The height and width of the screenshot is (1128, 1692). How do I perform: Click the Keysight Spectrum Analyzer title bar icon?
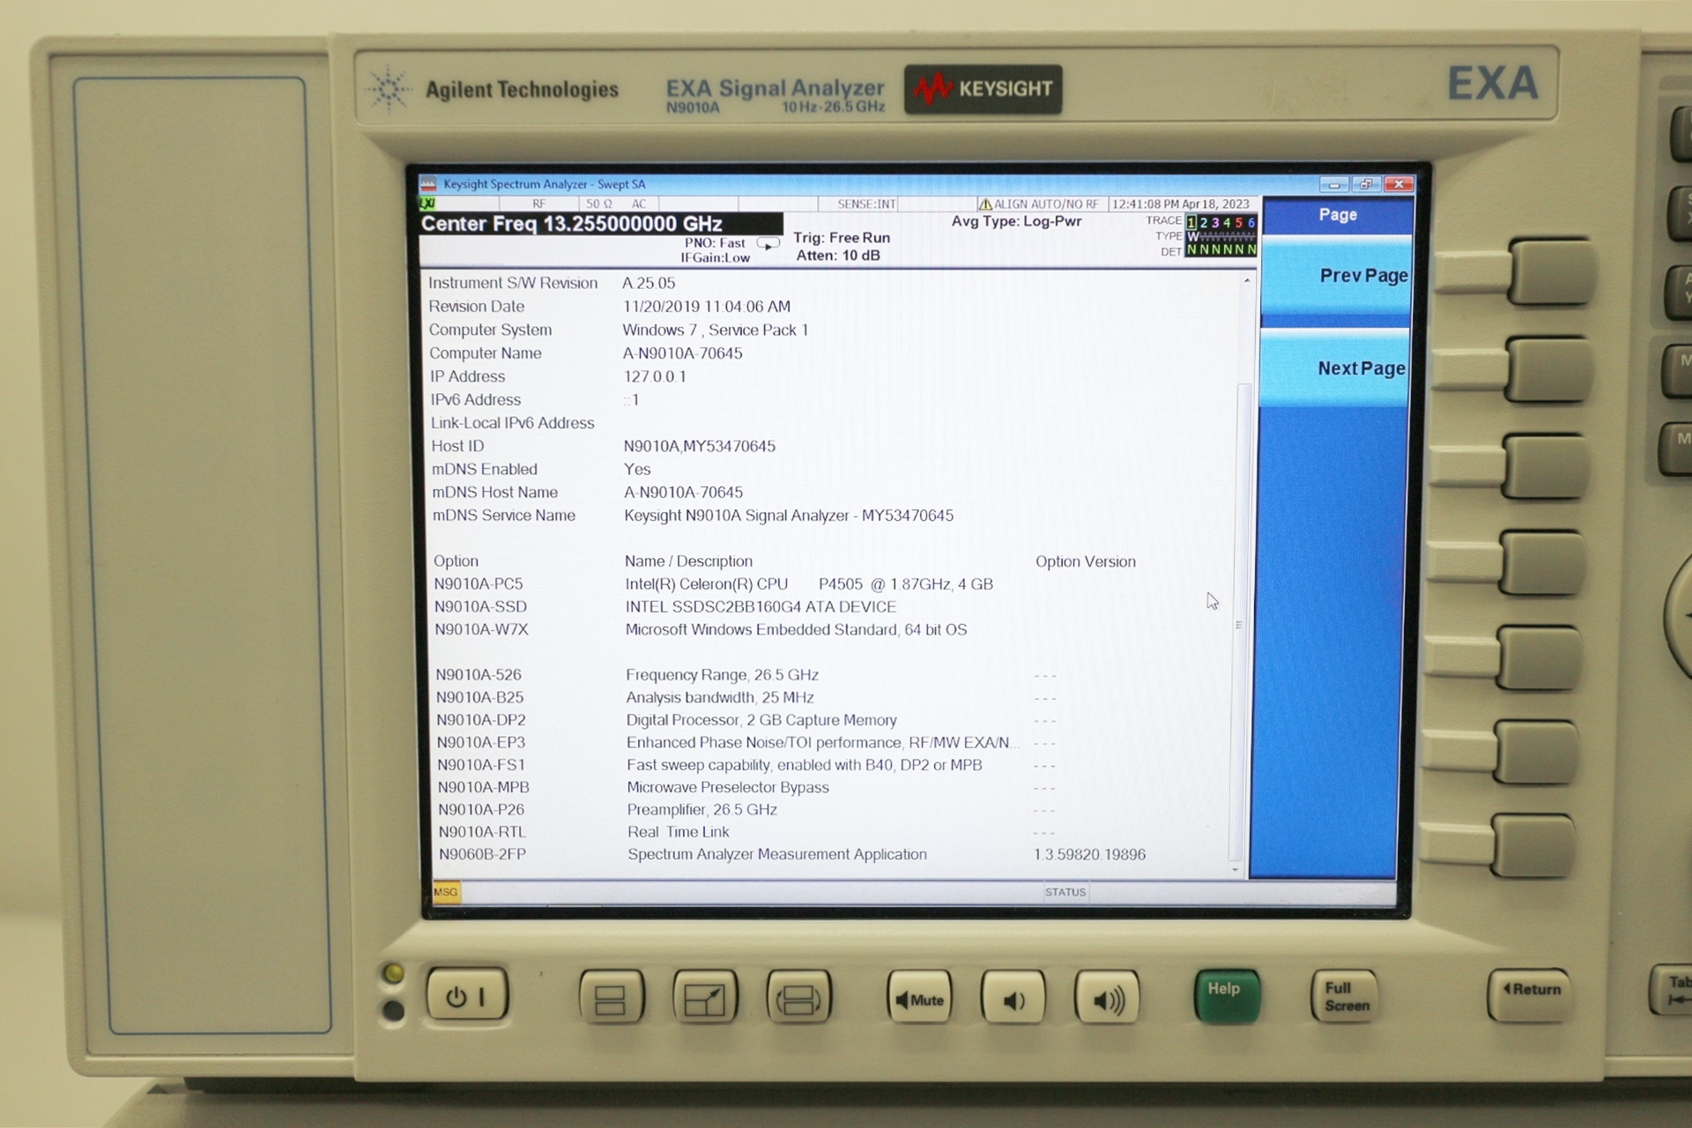tap(428, 184)
